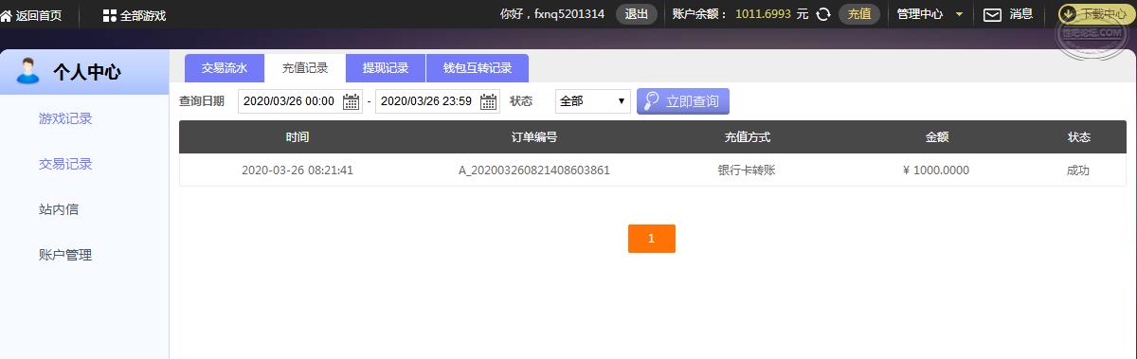Click the 下载中心 download icon
Image resolution: width=1137 pixels, height=359 pixels.
[1068, 14]
